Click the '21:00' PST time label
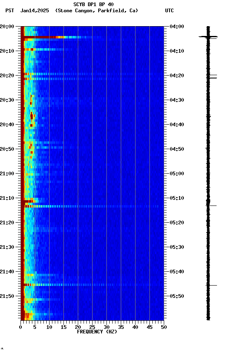This screenshot has width=226, height=353. point(7,174)
